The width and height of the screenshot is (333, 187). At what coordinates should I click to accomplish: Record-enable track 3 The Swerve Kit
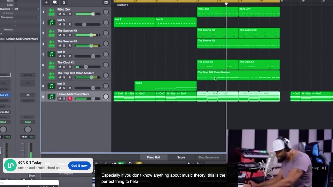pos(69,35)
